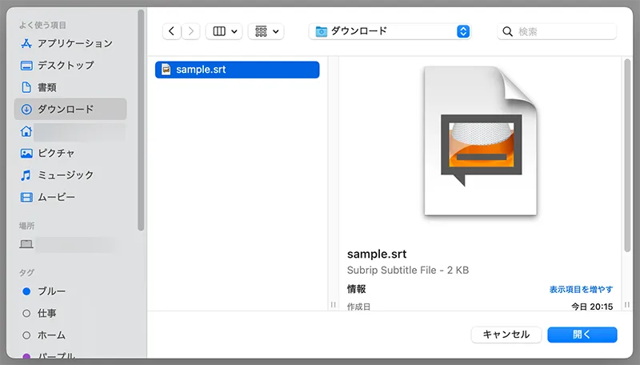The image size is (640, 365).
Task: Click the preview pane vertical scrollbar
Action: click(627, 155)
